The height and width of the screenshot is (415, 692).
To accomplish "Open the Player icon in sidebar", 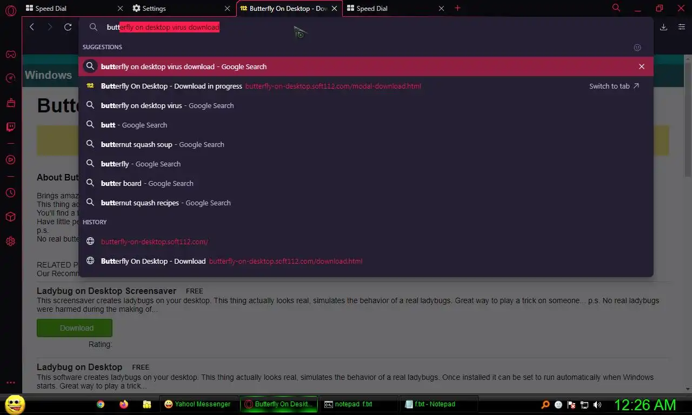I will tap(10, 160).
